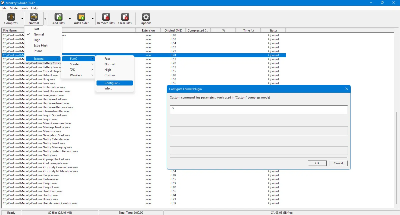This screenshot has width=400, height=215.
Task: Click the Monkey's Audio title bar icon
Action: [x=3, y=3]
